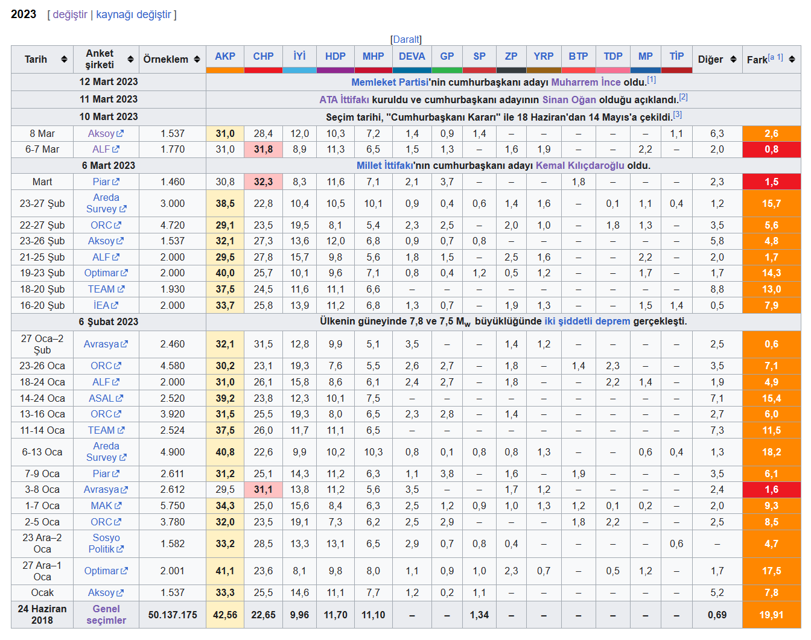Sort by Diğer column arrows
Viewport: 811px width, 640px height.
pos(733,59)
